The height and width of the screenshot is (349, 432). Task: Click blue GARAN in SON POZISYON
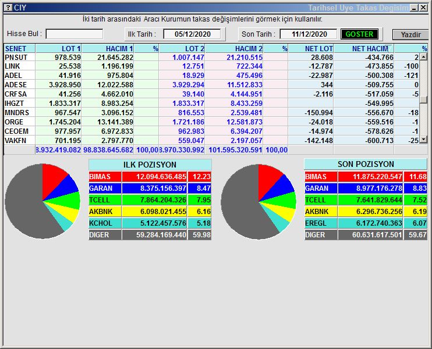pos(321,188)
